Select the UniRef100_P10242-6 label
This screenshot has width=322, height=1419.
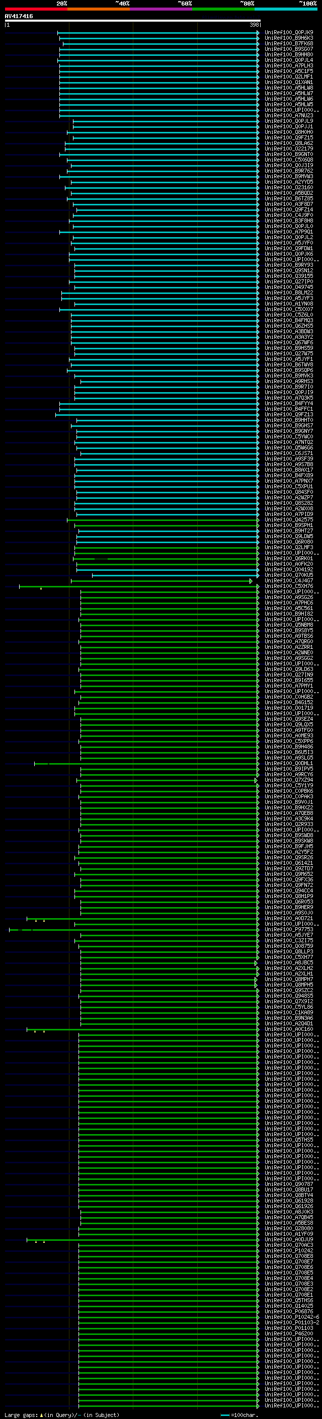coord(292,1317)
